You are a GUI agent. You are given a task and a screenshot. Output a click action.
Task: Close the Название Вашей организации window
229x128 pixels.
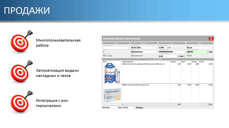pyautogui.click(x=211, y=39)
